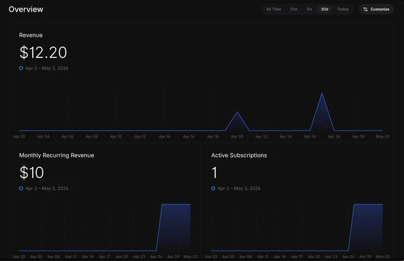Click the Apr 30 label on Revenue axis
The width and height of the screenshot is (404, 261).
click(x=358, y=136)
